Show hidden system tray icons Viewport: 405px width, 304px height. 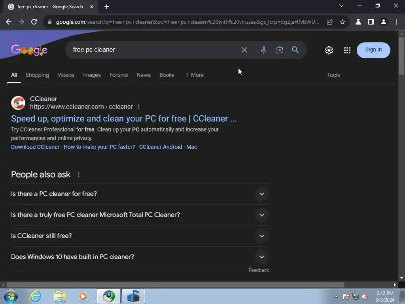click(x=336, y=297)
